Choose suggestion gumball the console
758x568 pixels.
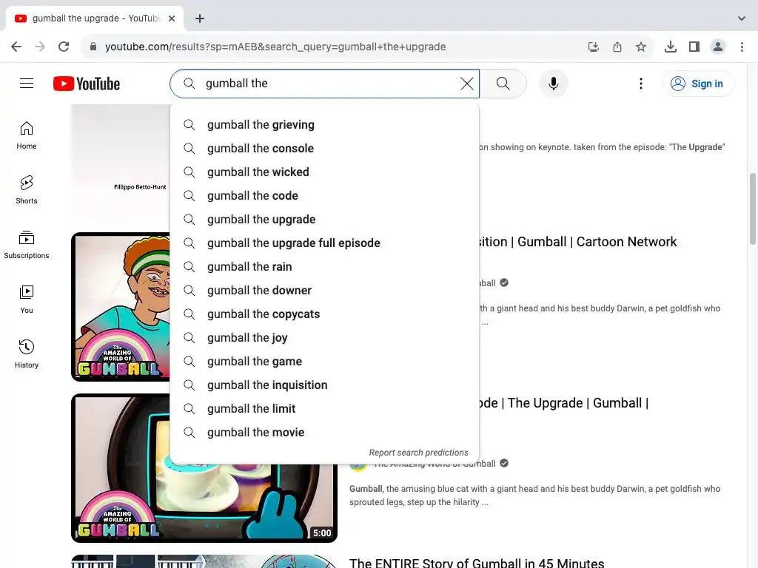coord(324,148)
